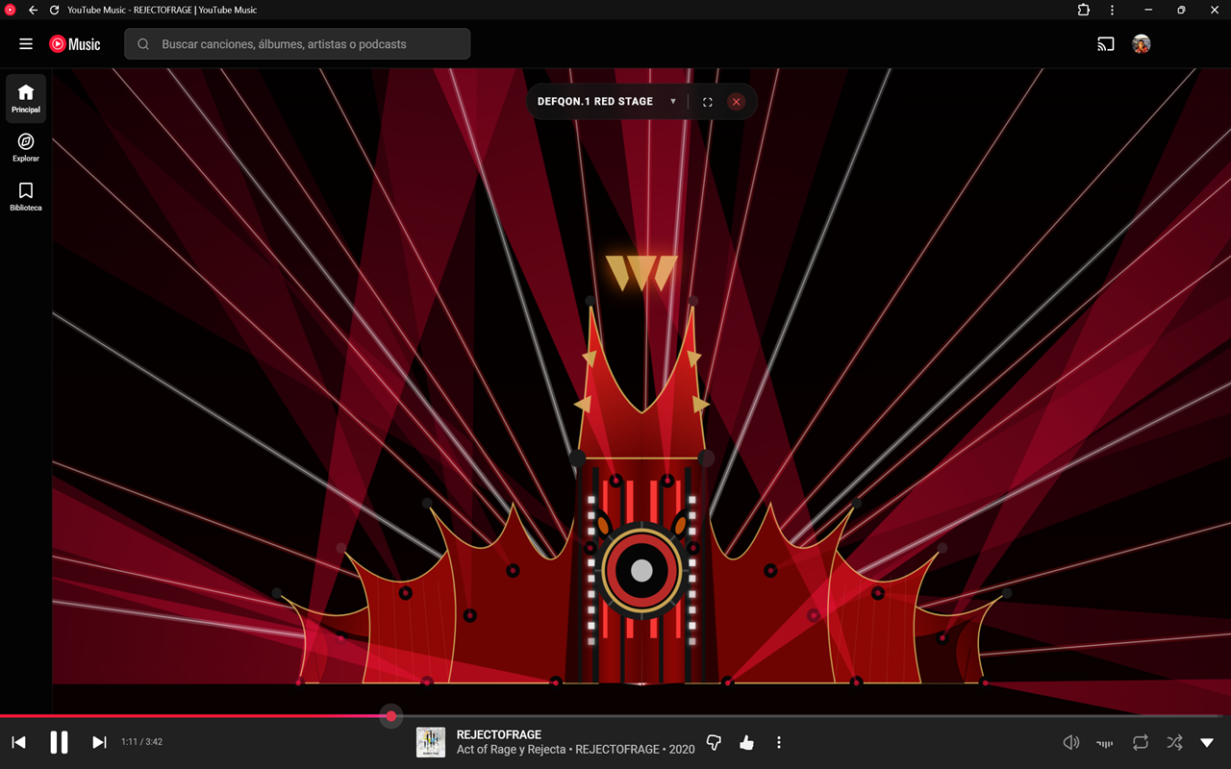1231x769 pixels.
Task: Pause the current song
Action: point(59,742)
